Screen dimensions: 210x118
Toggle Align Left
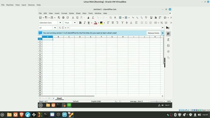pos(108,23)
